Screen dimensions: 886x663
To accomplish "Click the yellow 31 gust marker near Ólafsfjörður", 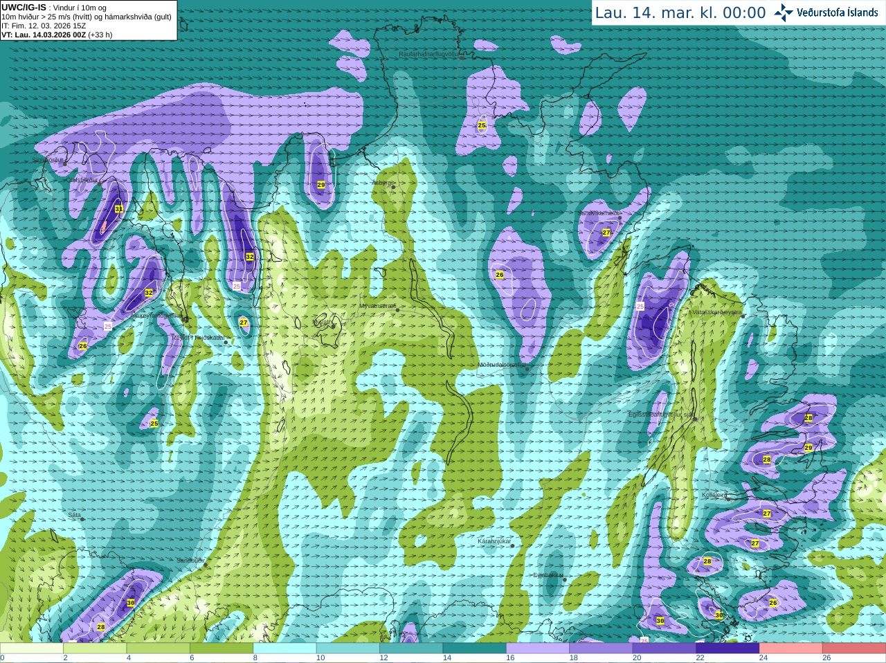I will click(119, 209).
